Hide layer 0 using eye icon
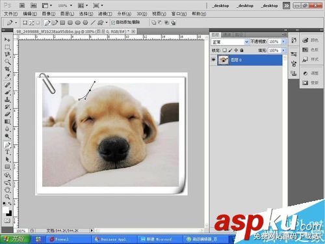The image size is (325, 244). [x=213, y=59]
